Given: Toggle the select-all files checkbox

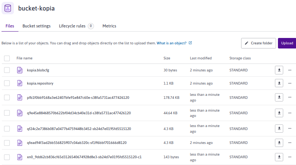Looking at the screenshot, I should (x=7, y=58).
